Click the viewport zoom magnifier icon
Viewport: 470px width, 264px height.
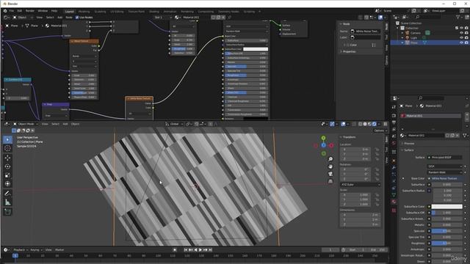(330, 159)
